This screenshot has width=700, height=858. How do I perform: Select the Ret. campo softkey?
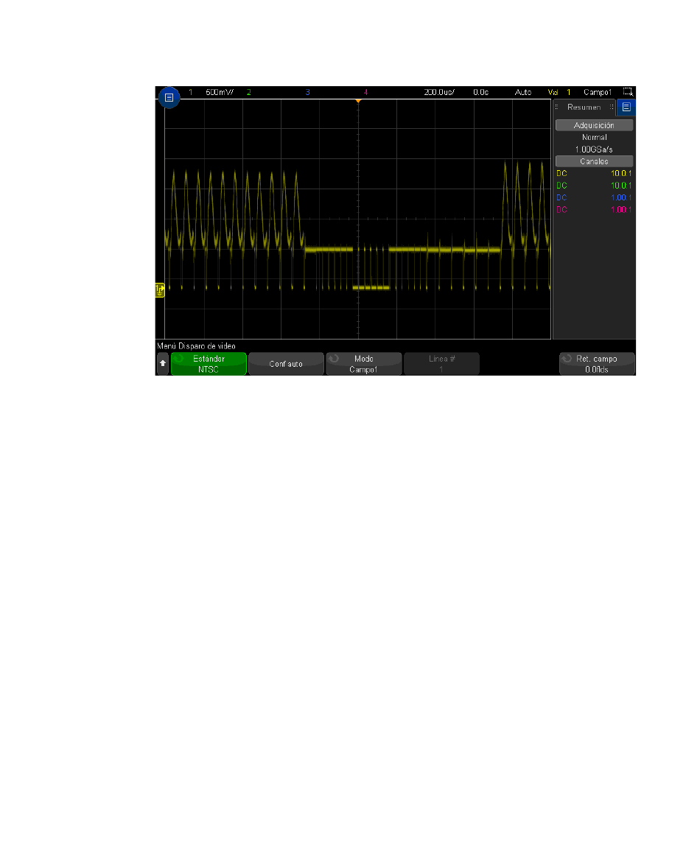coord(597,364)
